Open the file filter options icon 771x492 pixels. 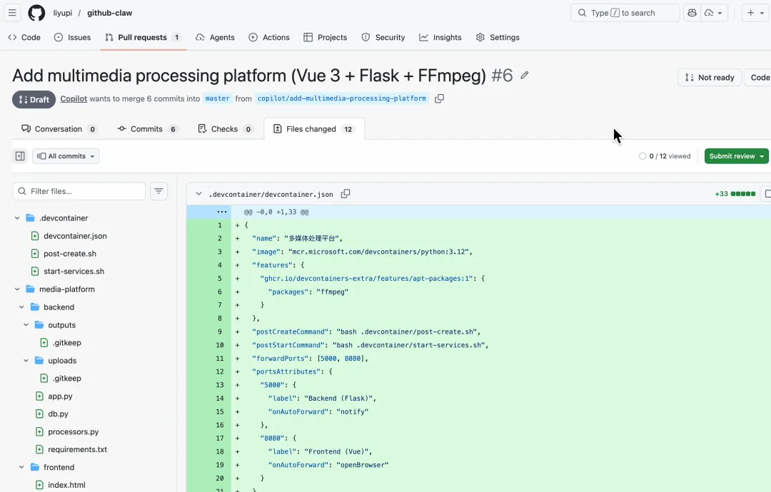159,191
